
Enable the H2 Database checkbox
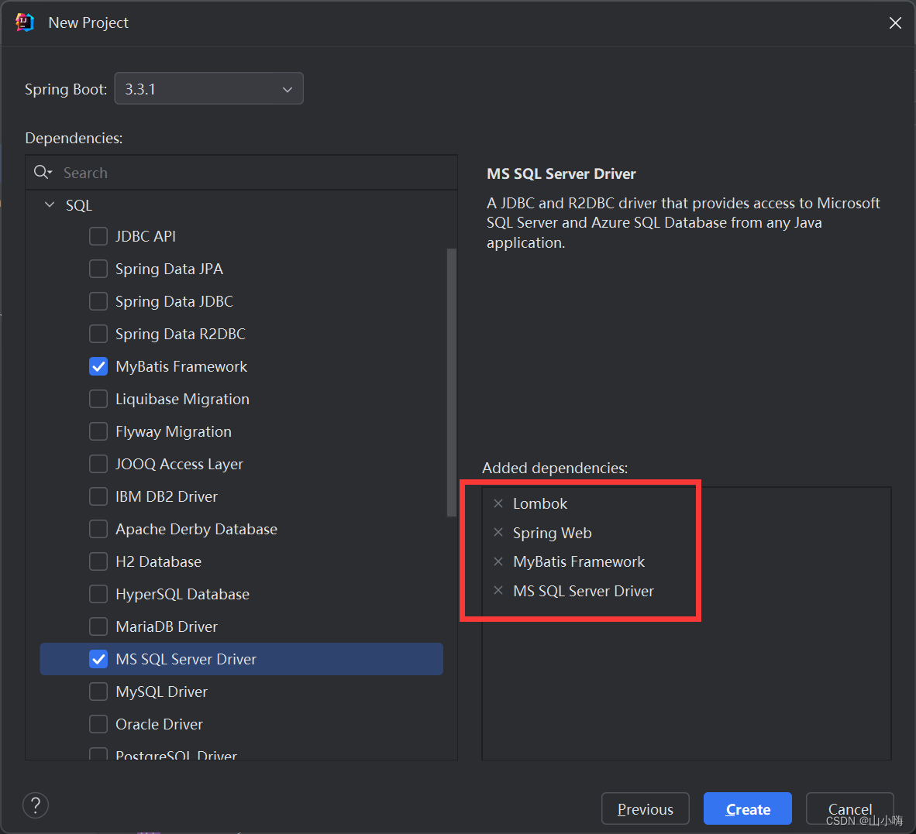(x=98, y=561)
